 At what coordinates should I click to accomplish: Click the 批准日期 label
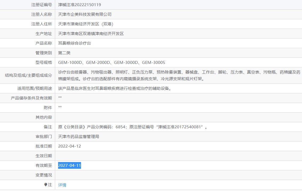click(x=44, y=146)
